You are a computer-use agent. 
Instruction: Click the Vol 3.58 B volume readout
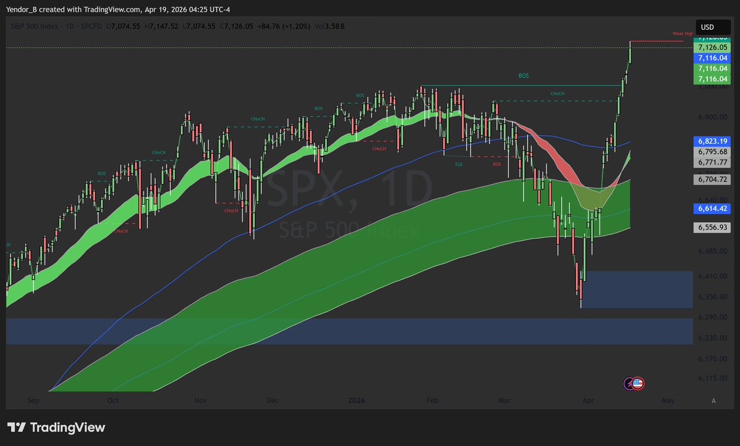pyautogui.click(x=329, y=27)
